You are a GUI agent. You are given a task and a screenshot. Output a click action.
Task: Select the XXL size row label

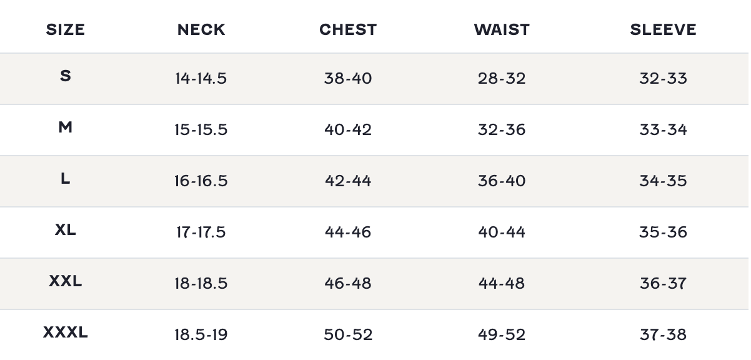click(x=66, y=281)
